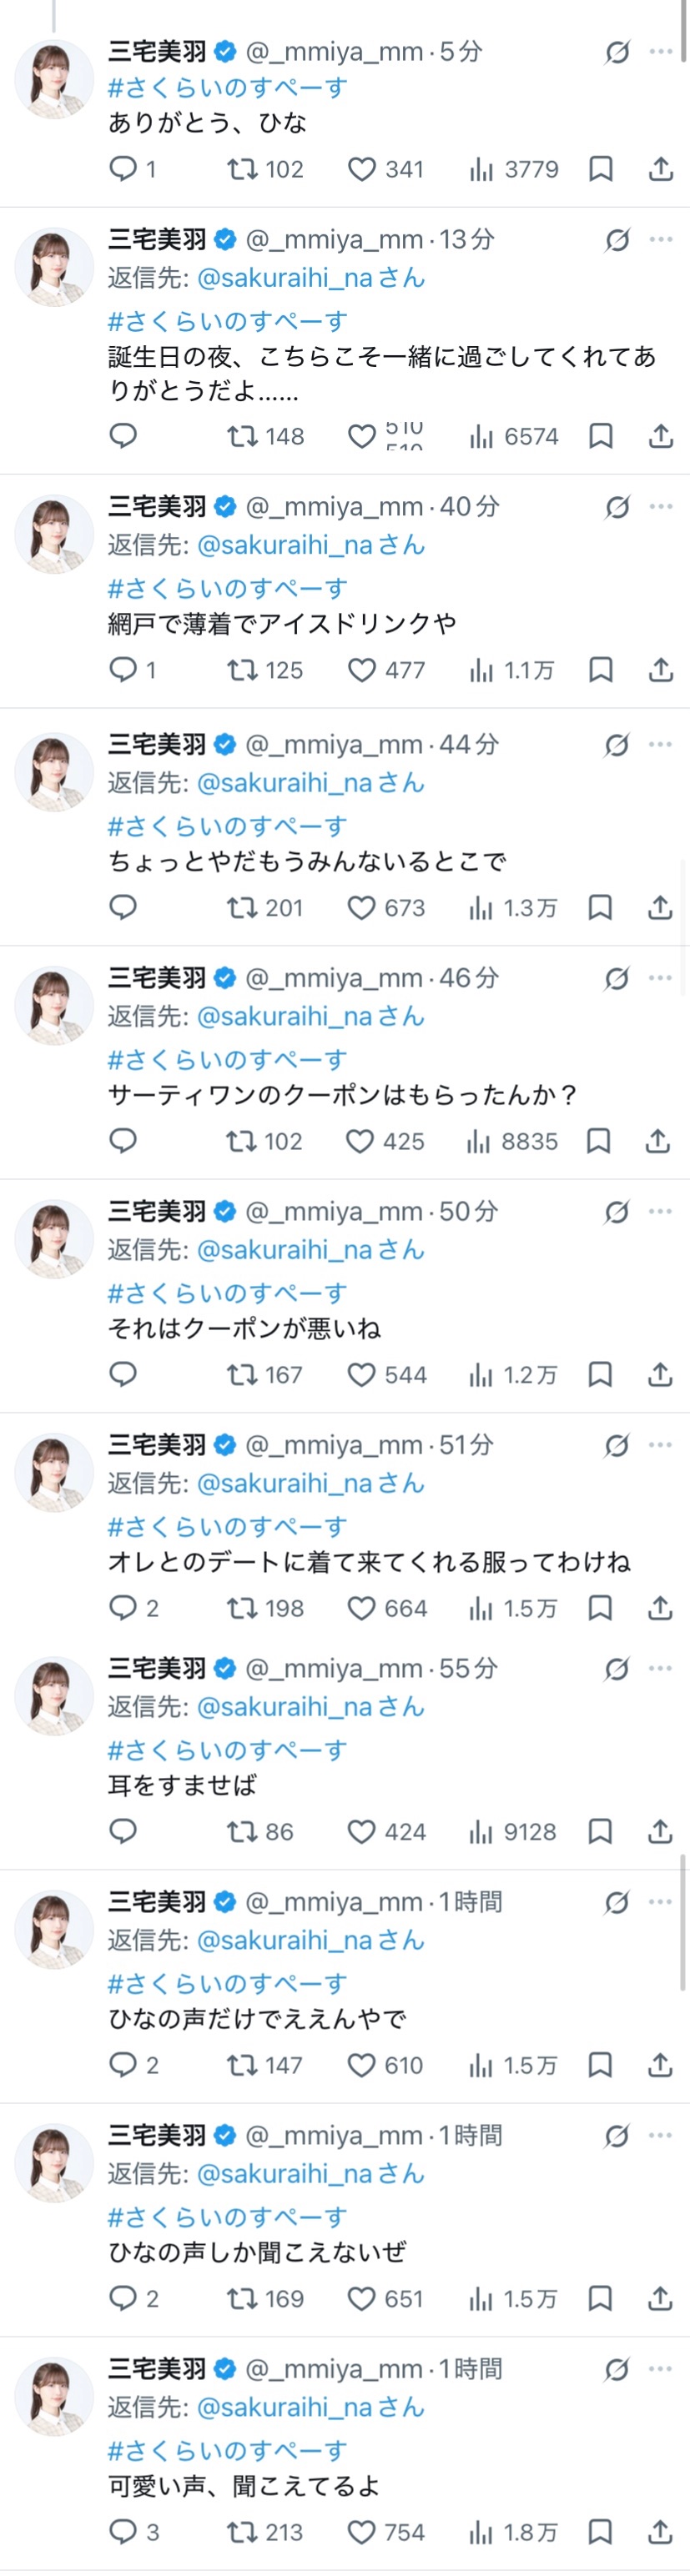Share the '耳をすませば' tweet
690x2576 pixels.
[660, 1832]
